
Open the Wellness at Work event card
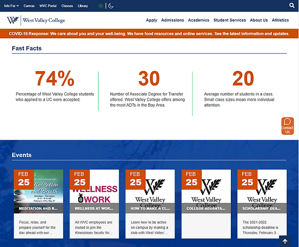94,204
